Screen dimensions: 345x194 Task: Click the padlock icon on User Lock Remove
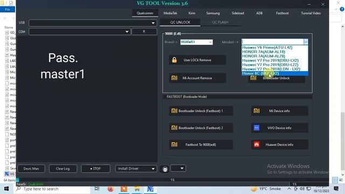tap(174, 60)
